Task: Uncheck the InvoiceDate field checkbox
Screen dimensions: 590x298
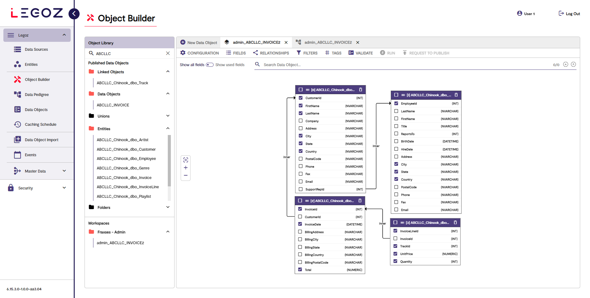Action: point(300,224)
